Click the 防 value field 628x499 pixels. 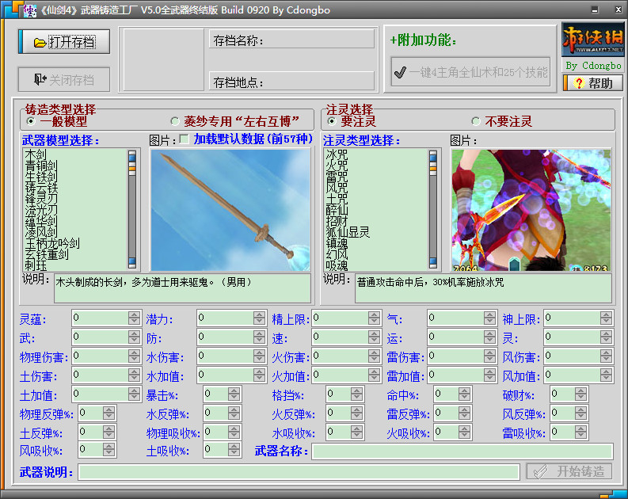pyautogui.click(x=226, y=337)
